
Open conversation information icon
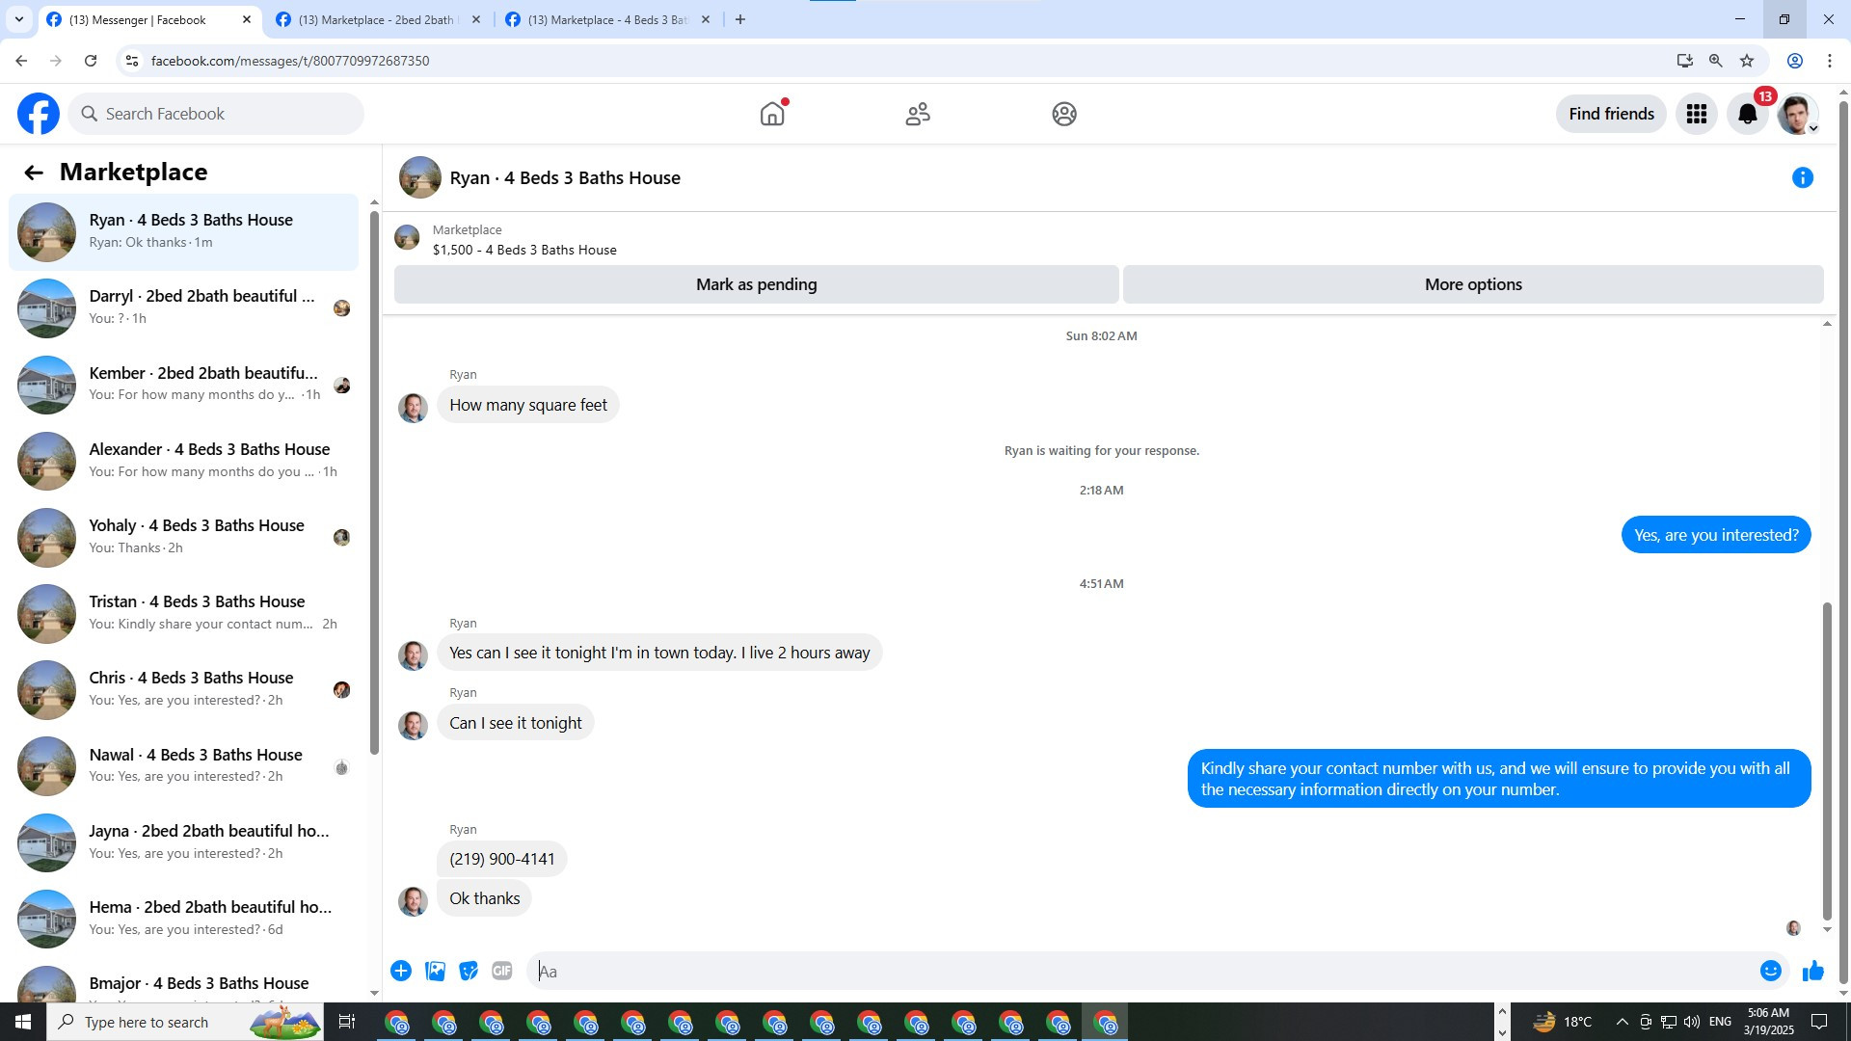(x=1803, y=177)
